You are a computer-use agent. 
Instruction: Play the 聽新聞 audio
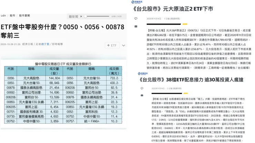point(81,16)
